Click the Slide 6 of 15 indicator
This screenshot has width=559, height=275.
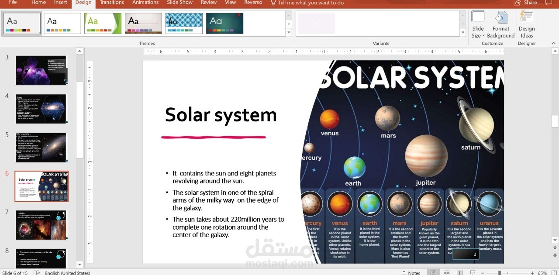click(15, 273)
